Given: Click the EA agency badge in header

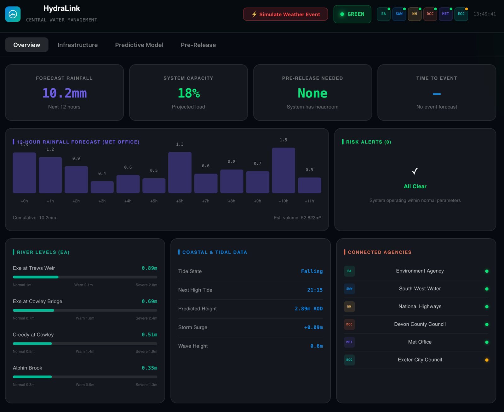Looking at the screenshot, I should click(383, 14).
